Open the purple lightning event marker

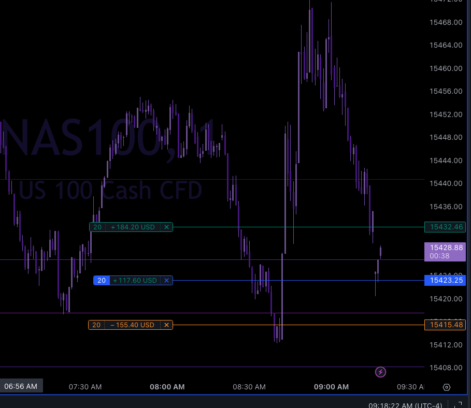380,372
